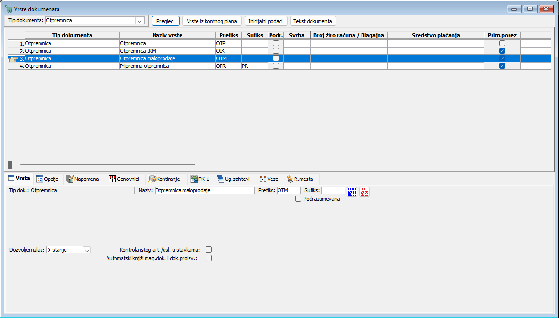Click the Broj žiro računa / Blagajna header
Viewport: 559px width, 318px height.
coord(349,35)
